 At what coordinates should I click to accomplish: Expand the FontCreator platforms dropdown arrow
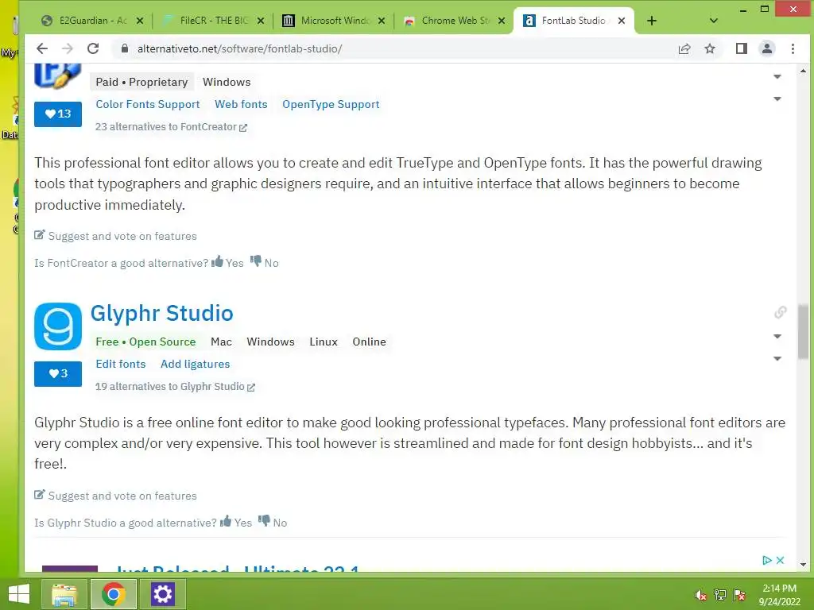tap(777, 77)
